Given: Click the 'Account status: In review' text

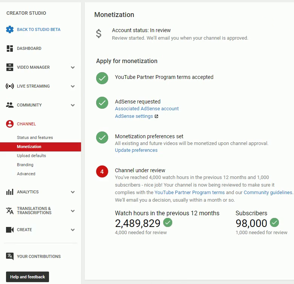Looking at the screenshot, I should (x=141, y=30).
